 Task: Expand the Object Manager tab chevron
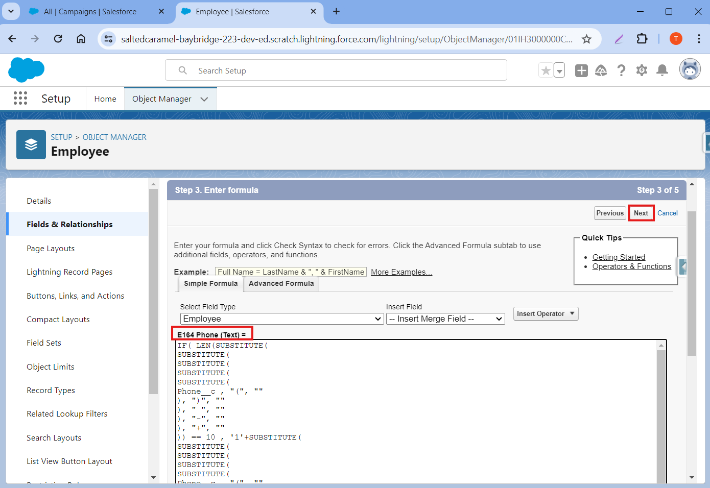(204, 99)
